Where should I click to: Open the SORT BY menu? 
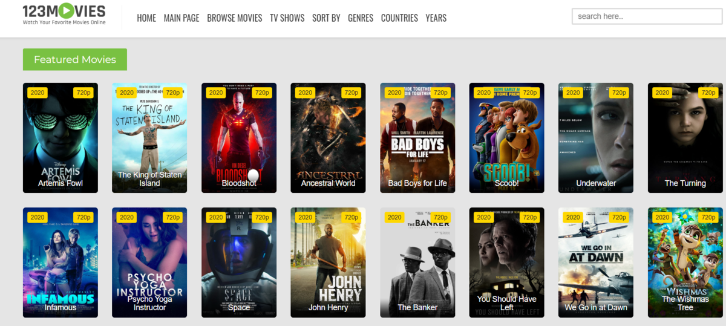(x=326, y=18)
